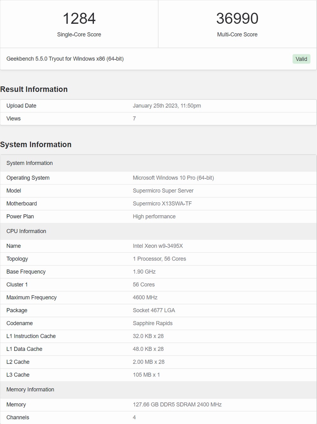Click High performance power plan value
This screenshot has width=317, height=424.
click(154, 217)
